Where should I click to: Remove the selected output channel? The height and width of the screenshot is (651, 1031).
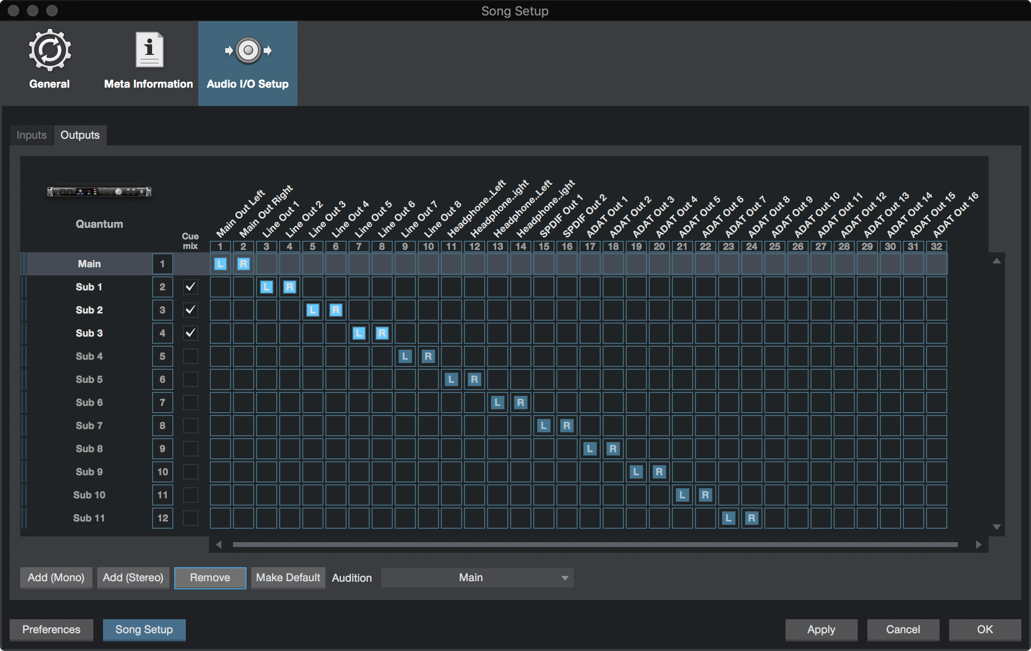point(210,578)
